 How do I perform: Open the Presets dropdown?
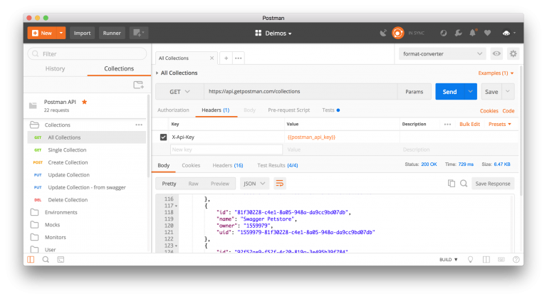(x=499, y=124)
